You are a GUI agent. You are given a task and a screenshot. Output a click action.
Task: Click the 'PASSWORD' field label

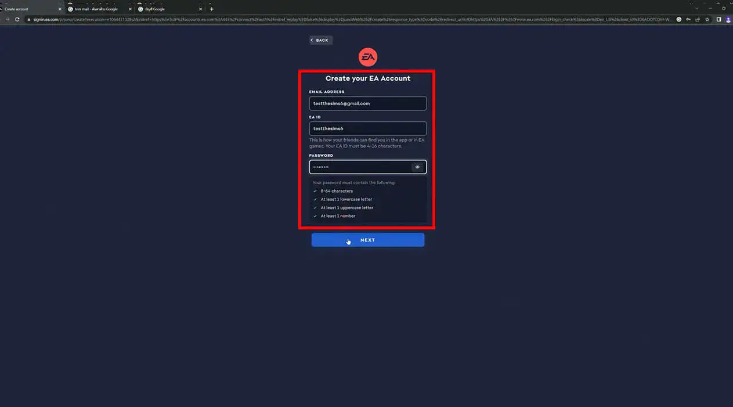[x=321, y=156]
